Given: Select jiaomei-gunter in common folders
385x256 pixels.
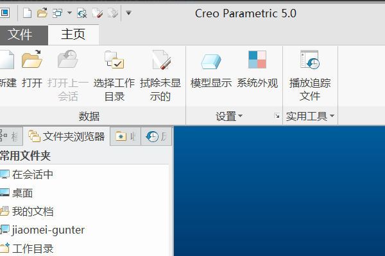Looking at the screenshot, I should click(42, 230).
